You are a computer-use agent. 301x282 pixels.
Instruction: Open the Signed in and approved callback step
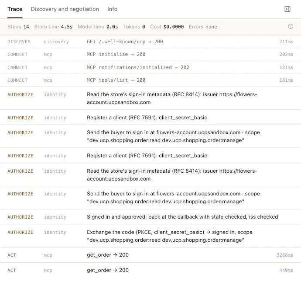point(150,217)
